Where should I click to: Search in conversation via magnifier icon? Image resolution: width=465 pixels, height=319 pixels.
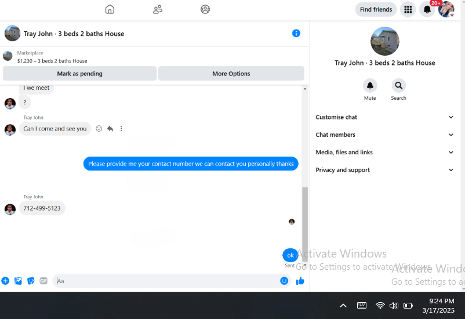tap(398, 86)
